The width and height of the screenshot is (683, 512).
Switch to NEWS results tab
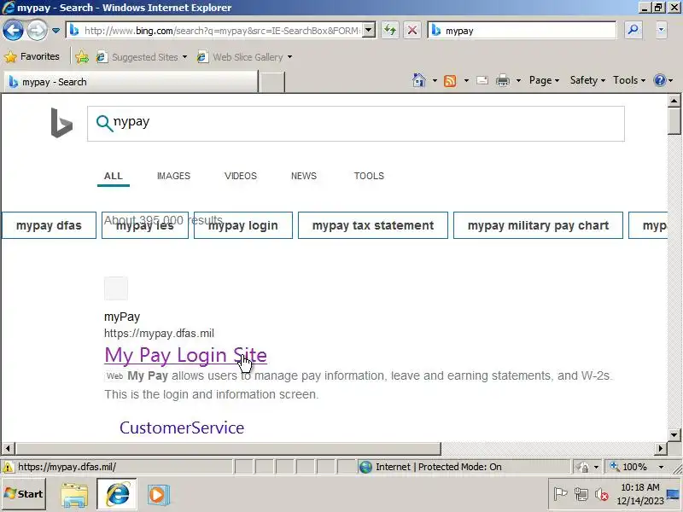coord(304,176)
